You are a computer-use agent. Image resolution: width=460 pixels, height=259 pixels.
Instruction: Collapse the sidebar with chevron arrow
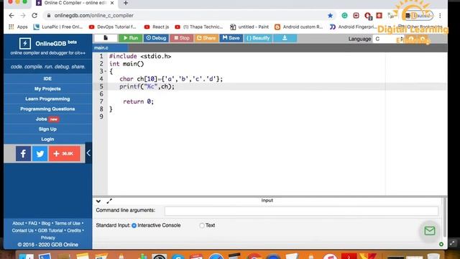[88, 153]
